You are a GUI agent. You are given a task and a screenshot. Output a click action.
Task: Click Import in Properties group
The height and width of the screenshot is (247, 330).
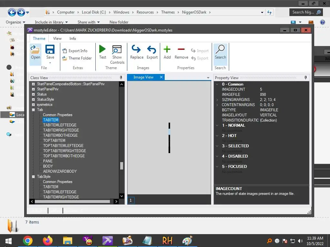[x=200, y=51]
